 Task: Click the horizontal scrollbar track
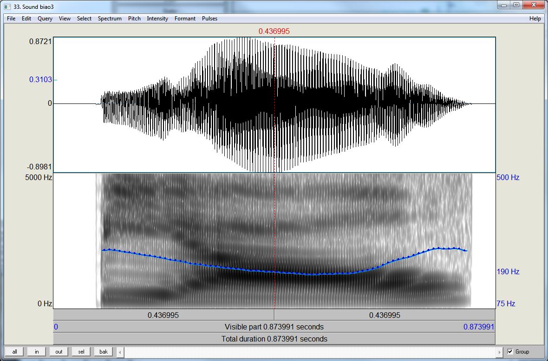pos(310,352)
